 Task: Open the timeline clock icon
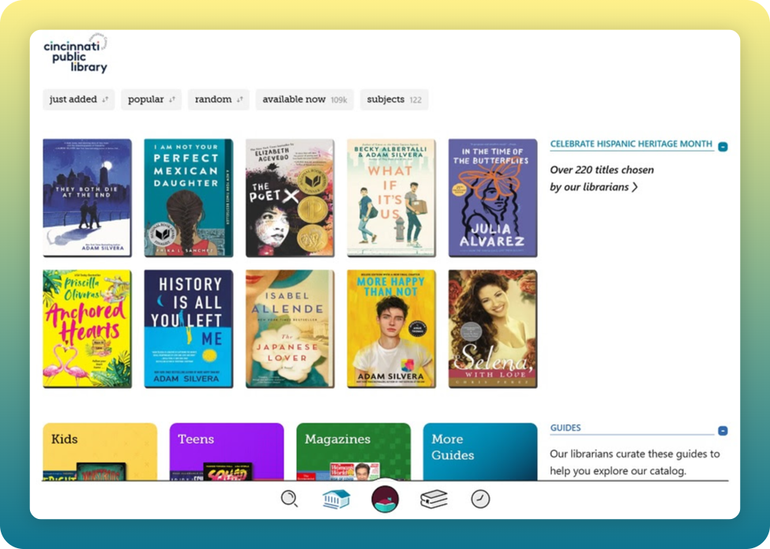[480, 499]
